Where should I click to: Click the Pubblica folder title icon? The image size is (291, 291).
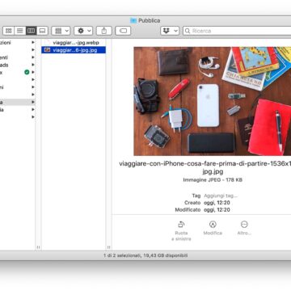tap(133, 20)
